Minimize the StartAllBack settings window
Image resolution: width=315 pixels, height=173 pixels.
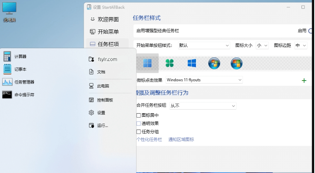[x=288, y=7]
